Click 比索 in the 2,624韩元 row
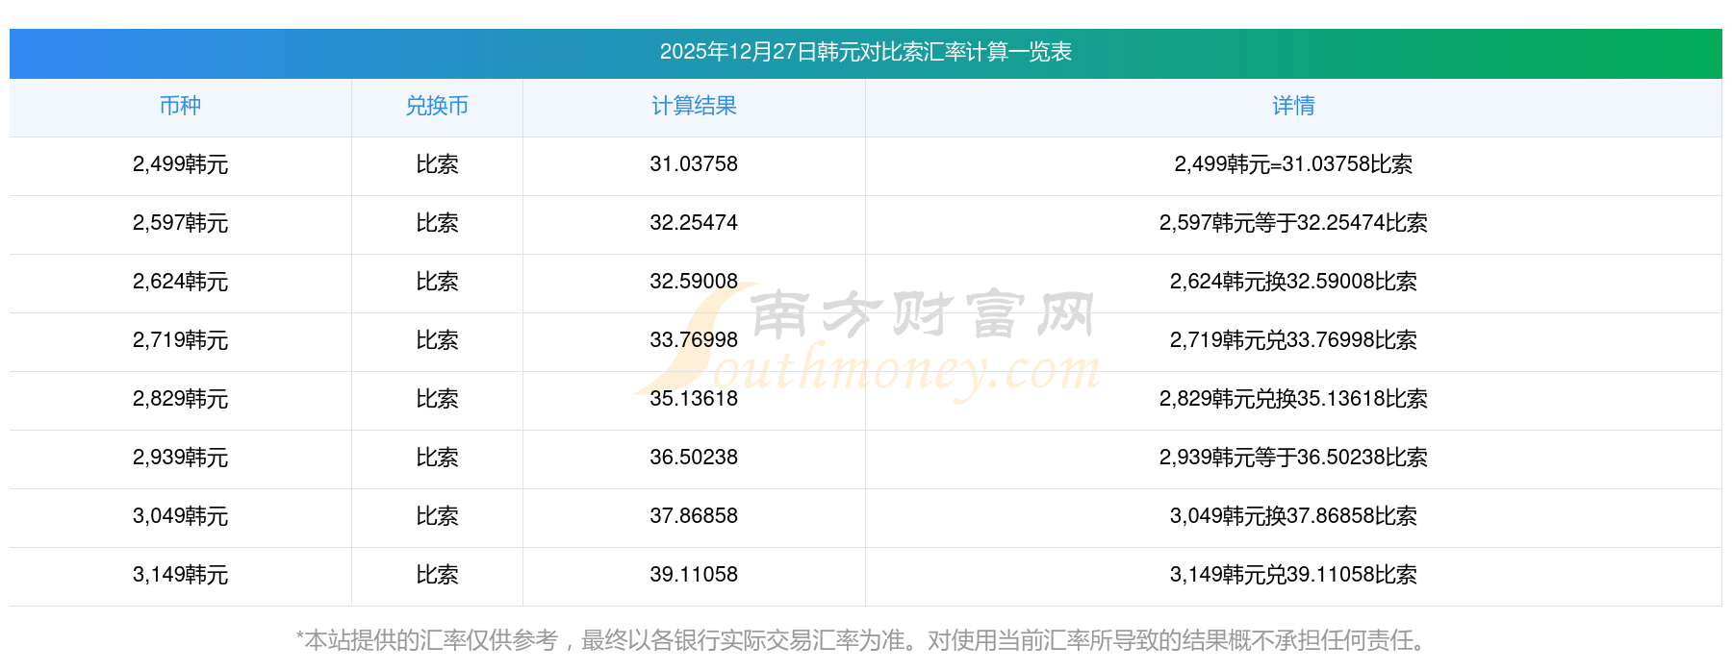Screen dimensions: 1732x670 (x=437, y=282)
